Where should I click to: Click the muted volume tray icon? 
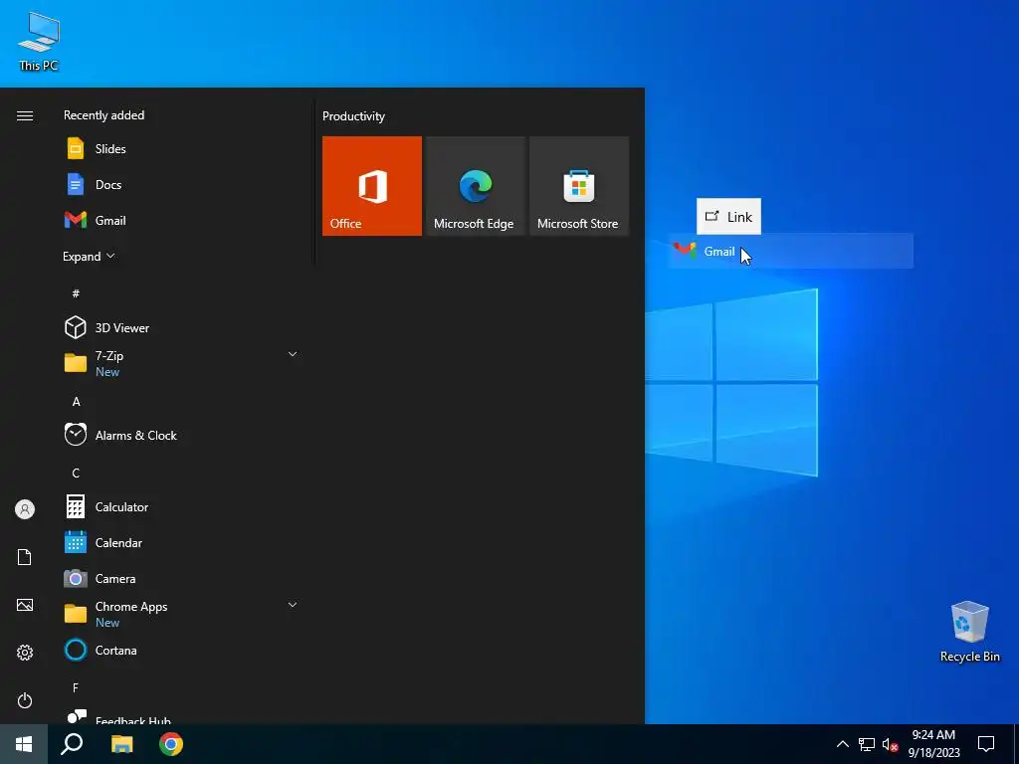(890, 744)
